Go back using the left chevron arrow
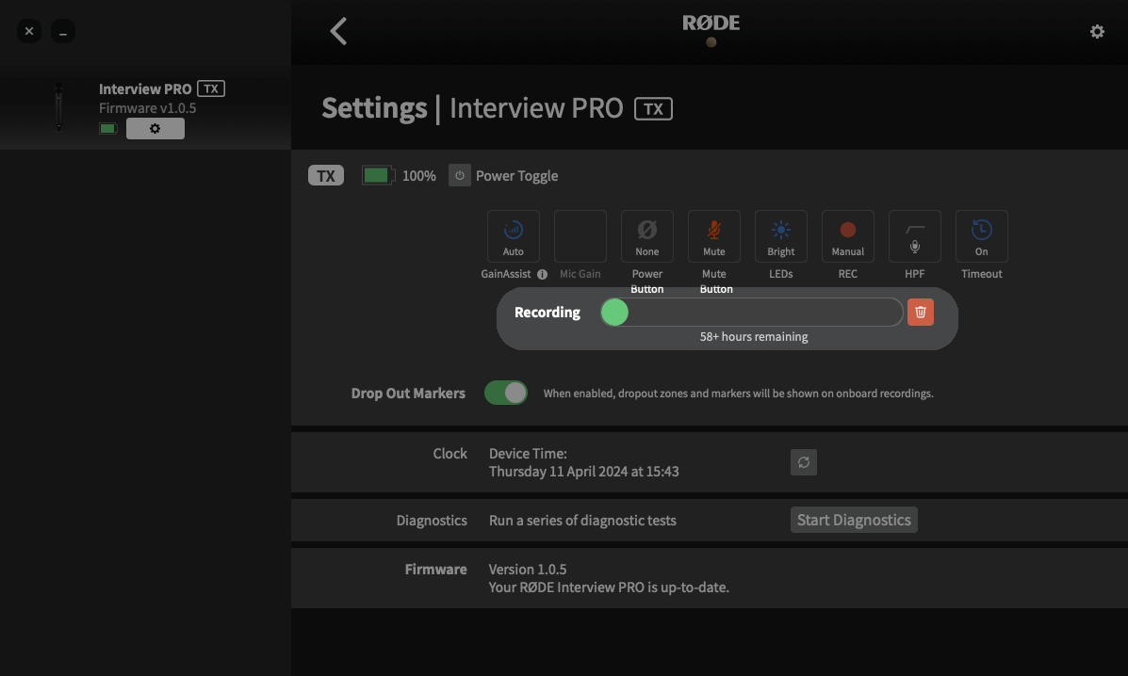Viewport: 1128px width, 676px height. [x=338, y=31]
